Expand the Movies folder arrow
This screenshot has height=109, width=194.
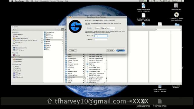click(62, 41)
